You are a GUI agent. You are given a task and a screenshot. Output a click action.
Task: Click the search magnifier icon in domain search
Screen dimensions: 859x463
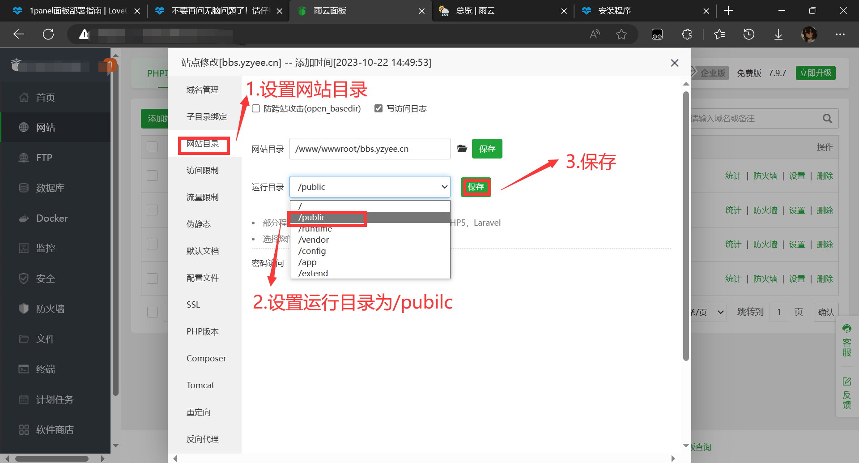click(827, 119)
